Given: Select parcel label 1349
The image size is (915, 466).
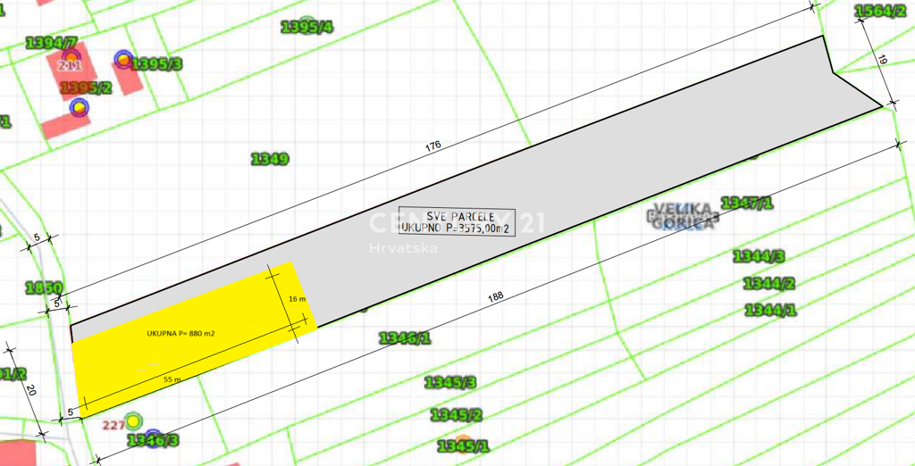Looking at the screenshot, I should pyautogui.click(x=269, y=159).
